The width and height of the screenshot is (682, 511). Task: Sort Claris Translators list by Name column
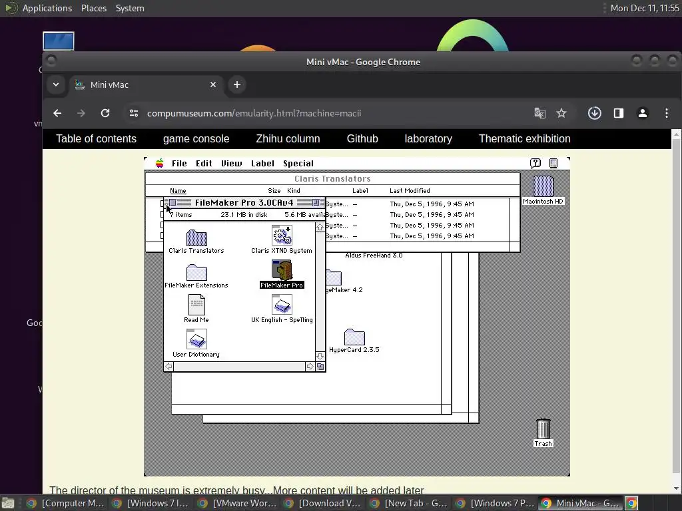[x=178, y=191]
